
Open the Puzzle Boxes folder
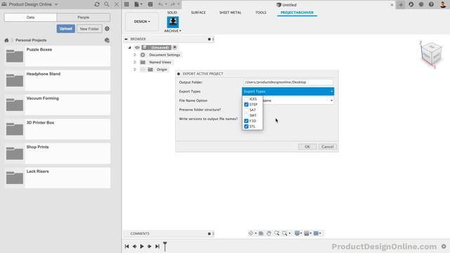[x=58, y=56]
